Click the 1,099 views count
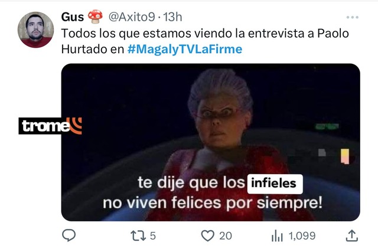 (x=302, y=236)
